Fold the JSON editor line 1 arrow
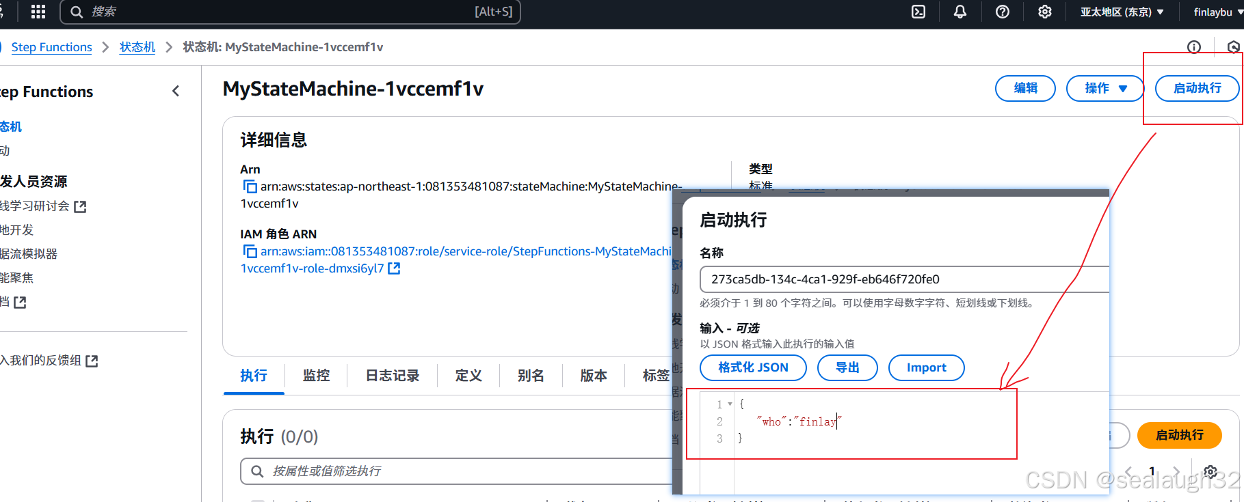 click(x=730, y=404)
